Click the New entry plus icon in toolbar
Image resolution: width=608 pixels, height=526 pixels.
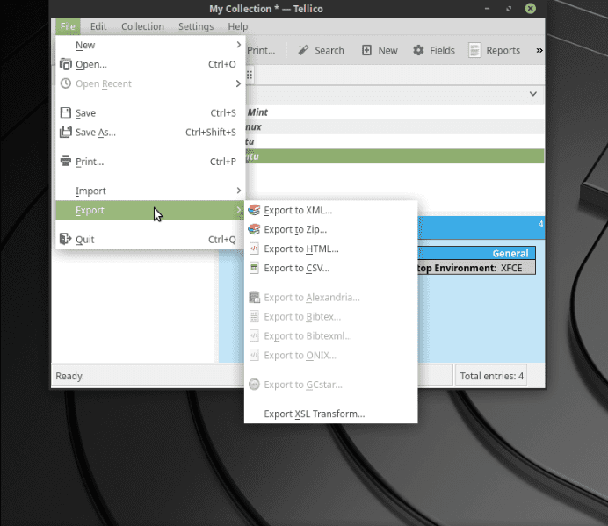tap(366, 50)
